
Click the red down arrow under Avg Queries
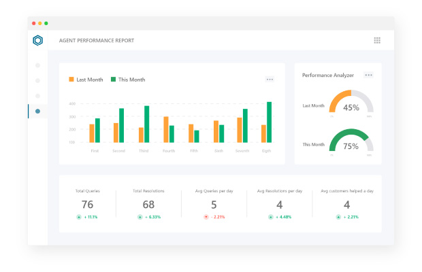pyautogui.click(x=206, y=217)
